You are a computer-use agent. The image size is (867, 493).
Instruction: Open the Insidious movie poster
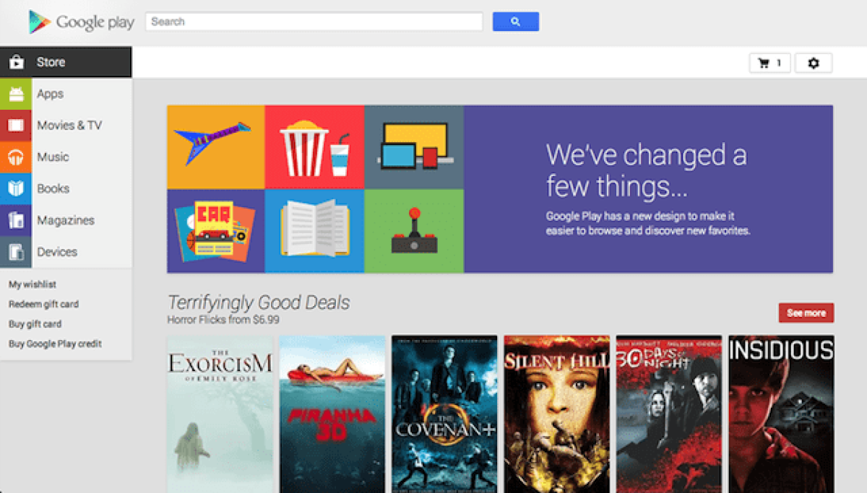781,414
